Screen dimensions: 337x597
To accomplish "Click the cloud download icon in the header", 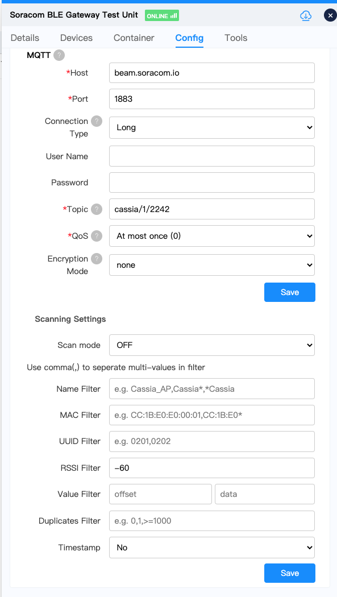I will [x=306, y=15].
